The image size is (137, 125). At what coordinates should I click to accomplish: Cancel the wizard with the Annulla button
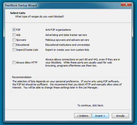click(x=120, y=116)
